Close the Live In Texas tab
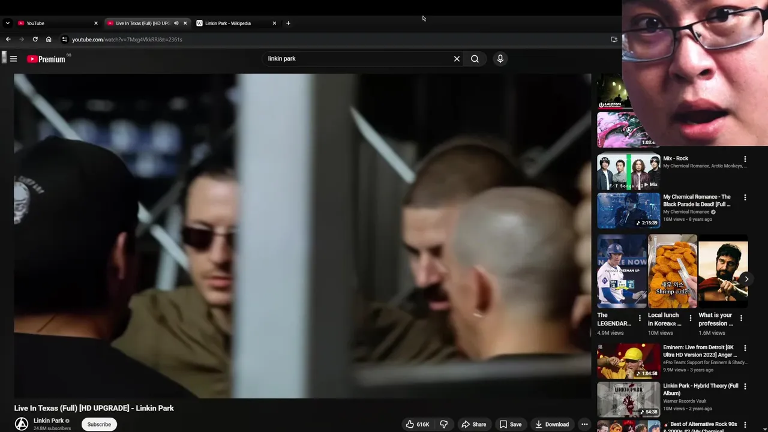The width and height of the screenshot is (768, 432). pos(185,23)
